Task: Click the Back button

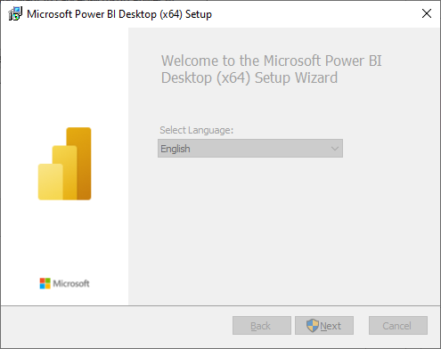Action: (x=262, y=326)
